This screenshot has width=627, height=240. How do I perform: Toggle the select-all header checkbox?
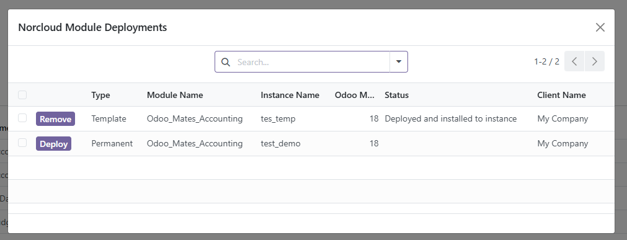[x=22, y=95]
